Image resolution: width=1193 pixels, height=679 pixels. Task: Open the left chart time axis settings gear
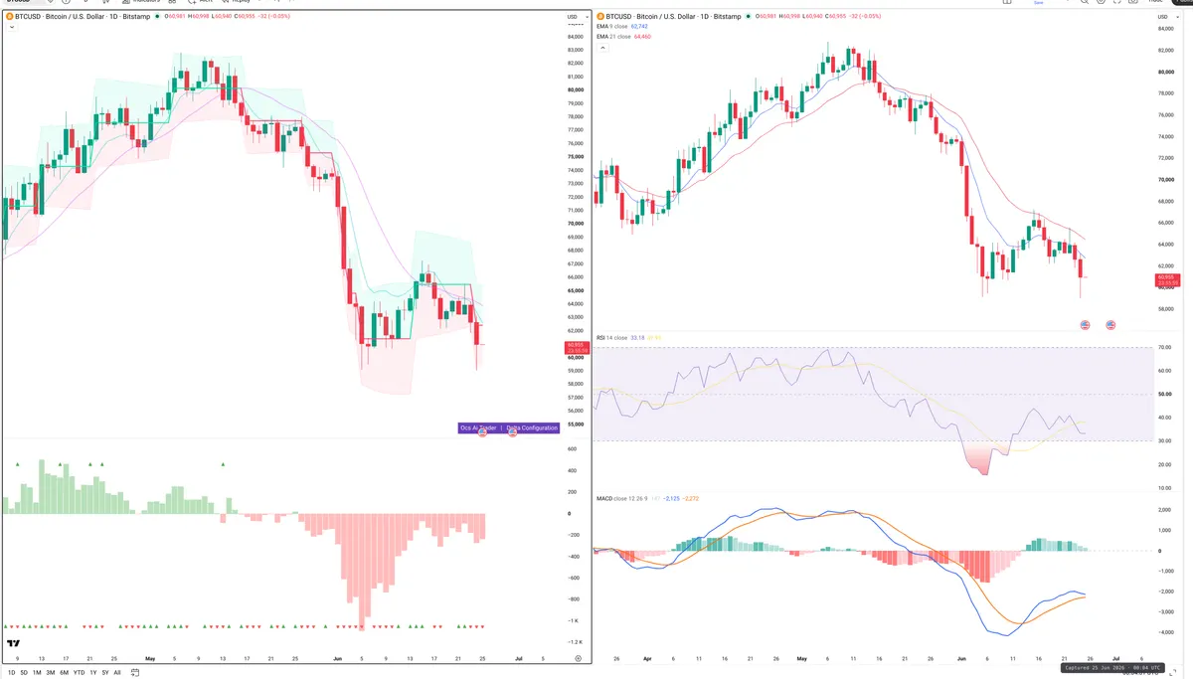[578, 658]
